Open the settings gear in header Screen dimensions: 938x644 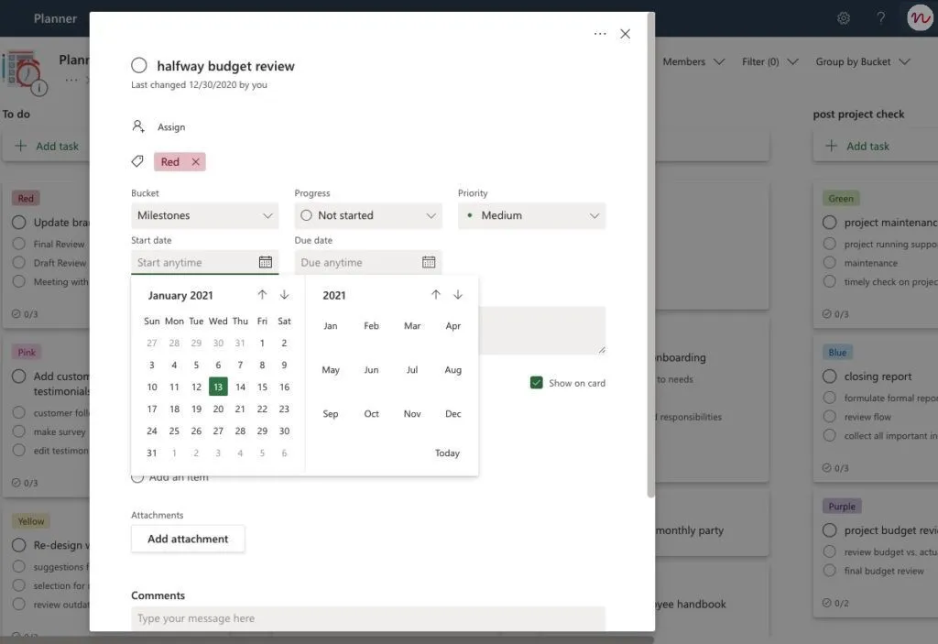(x=844, y=18)
